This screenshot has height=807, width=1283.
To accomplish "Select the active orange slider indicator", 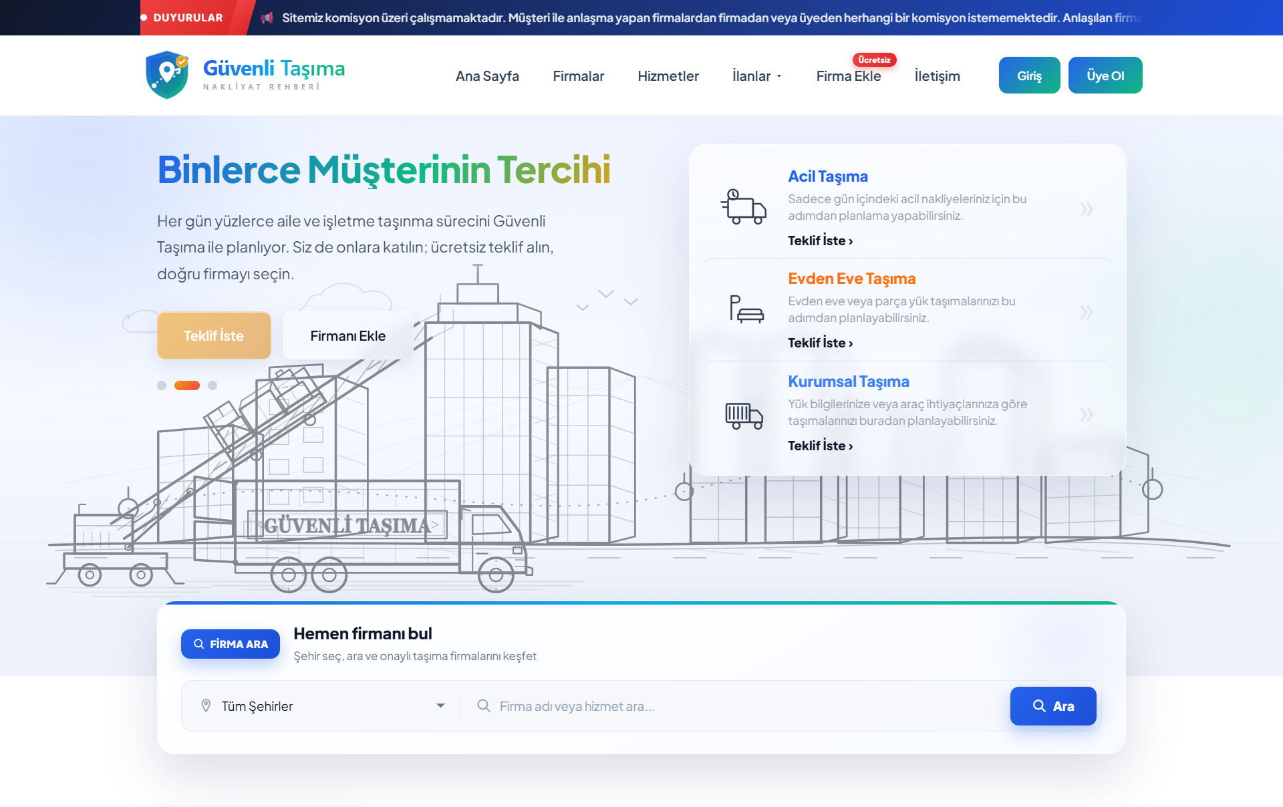I will (187, 385).
